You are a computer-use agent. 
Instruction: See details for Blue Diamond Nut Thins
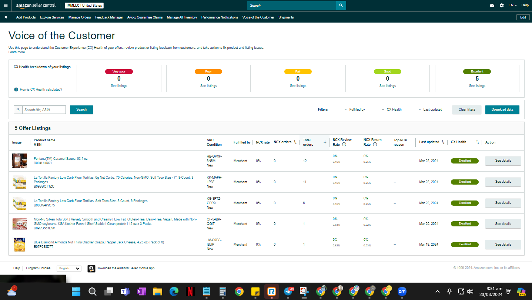pos(503,245)
